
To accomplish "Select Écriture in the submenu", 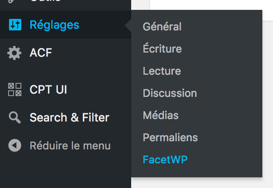I will pos(162,49).
